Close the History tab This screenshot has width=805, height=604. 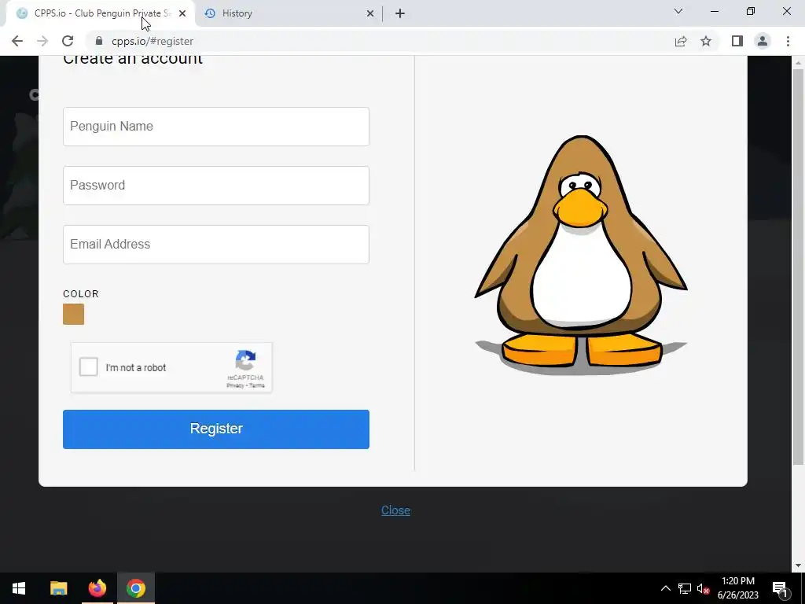pos(370,13)
